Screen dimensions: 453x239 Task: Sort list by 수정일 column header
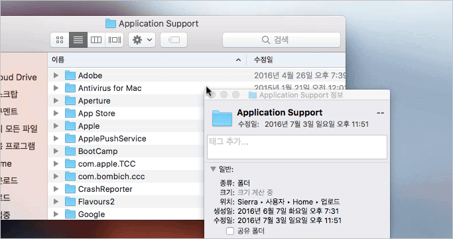296,60
